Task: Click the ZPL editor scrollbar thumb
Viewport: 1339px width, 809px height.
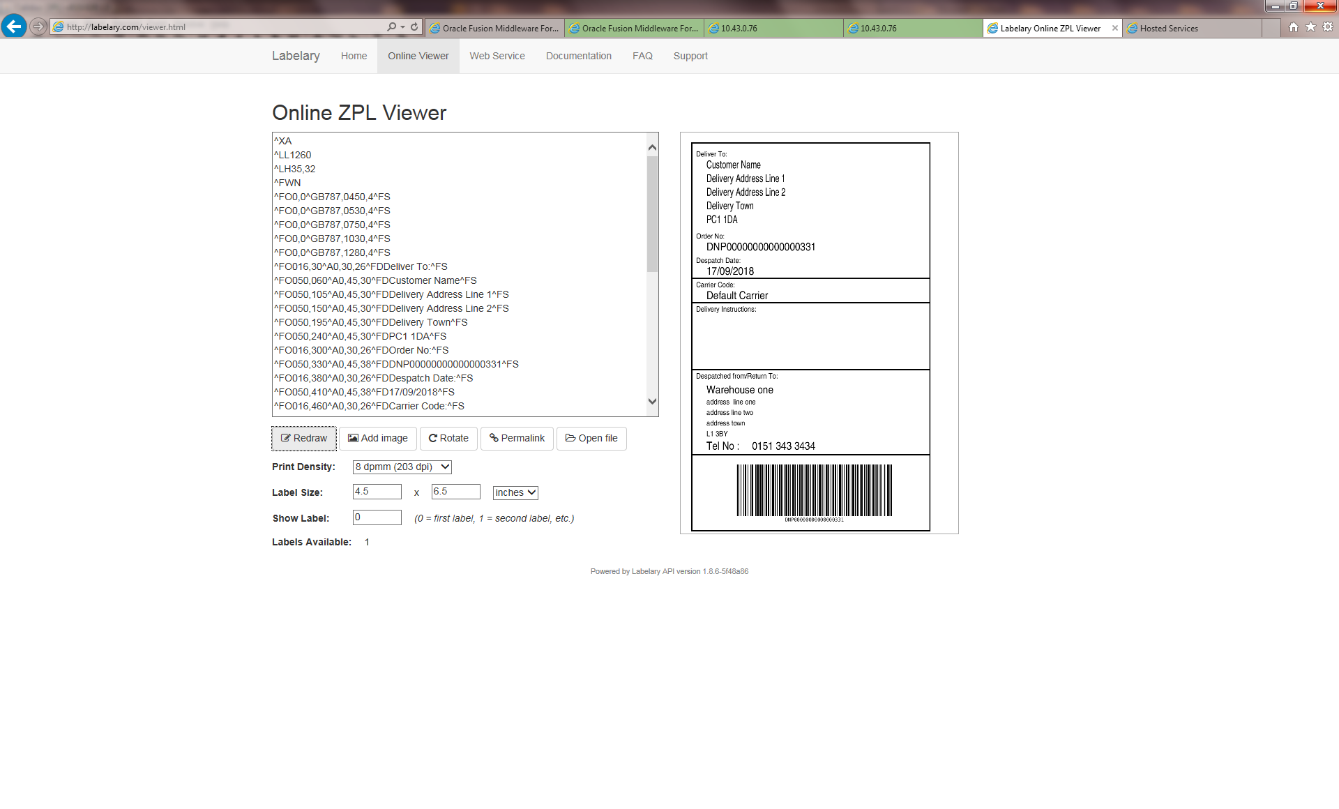Action: click(652, 213)
